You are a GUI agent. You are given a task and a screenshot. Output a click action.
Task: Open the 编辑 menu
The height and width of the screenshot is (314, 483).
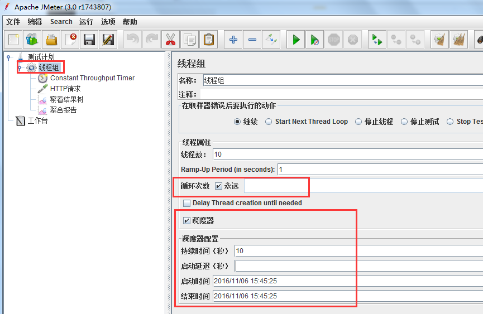(x=35, y=22)
